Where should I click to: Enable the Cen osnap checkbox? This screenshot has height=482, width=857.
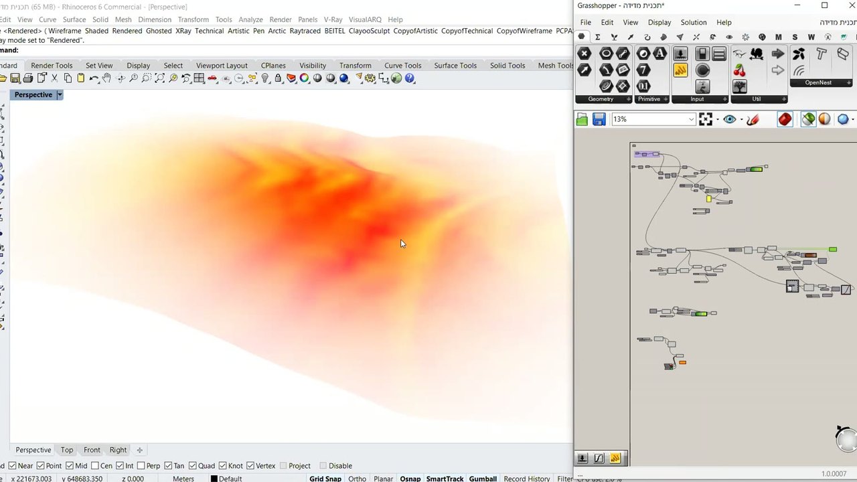tap(94, 466)
